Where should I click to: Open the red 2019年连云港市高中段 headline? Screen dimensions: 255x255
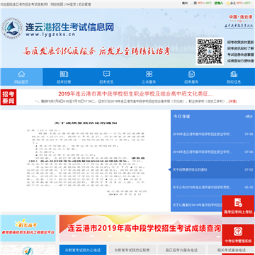[135, 93]
